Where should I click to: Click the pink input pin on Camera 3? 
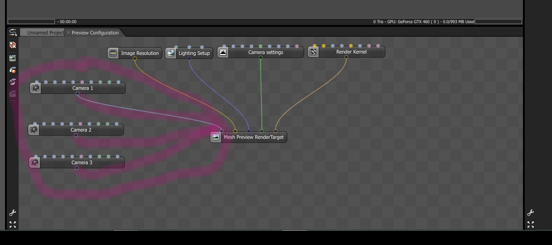(81, 157)
